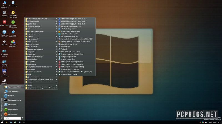
Task: Launch TeraByte Image Mount
Action: 77,57
